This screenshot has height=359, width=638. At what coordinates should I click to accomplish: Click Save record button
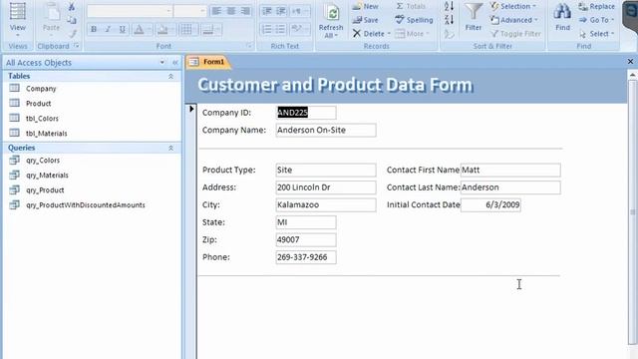tap(366, 20)
